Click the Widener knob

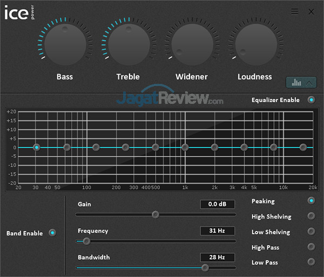click(x=192, y=45)
